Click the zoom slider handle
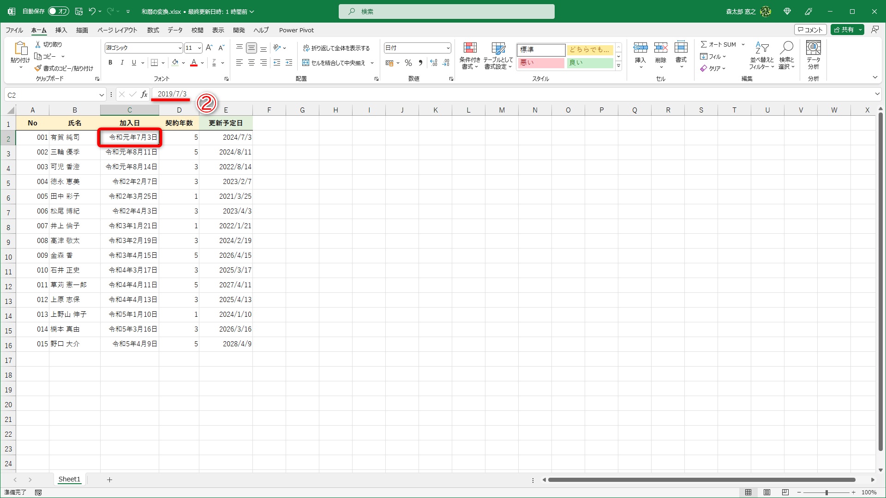 [x=826, y=492]
